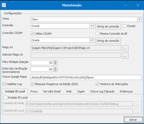This screenshot has height=124, width=144.
Task: Click String de conexão button beside Cluster
Action: 108,26
